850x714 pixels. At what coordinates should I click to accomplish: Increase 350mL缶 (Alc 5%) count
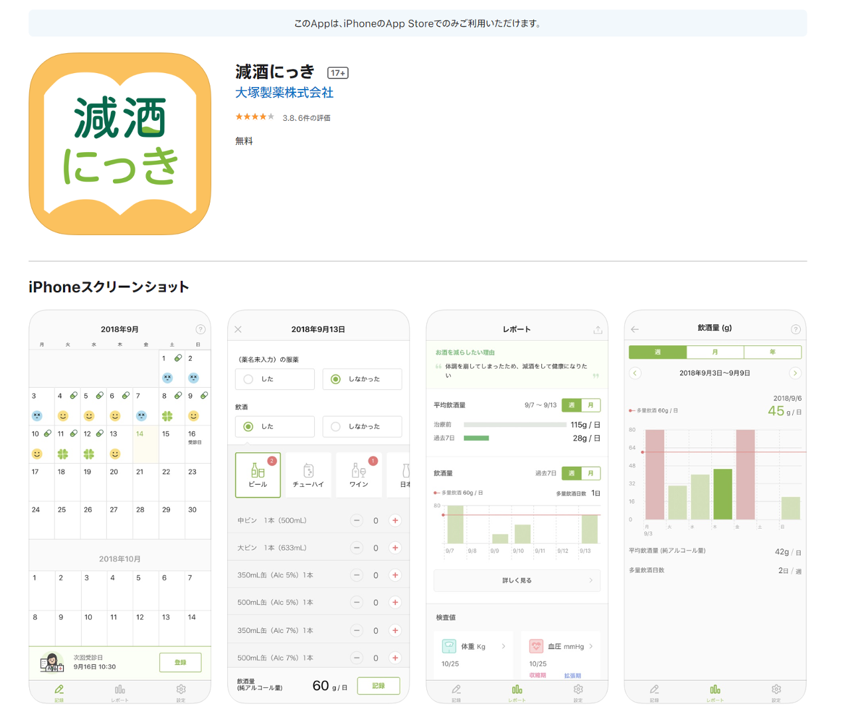coord(395,575)
